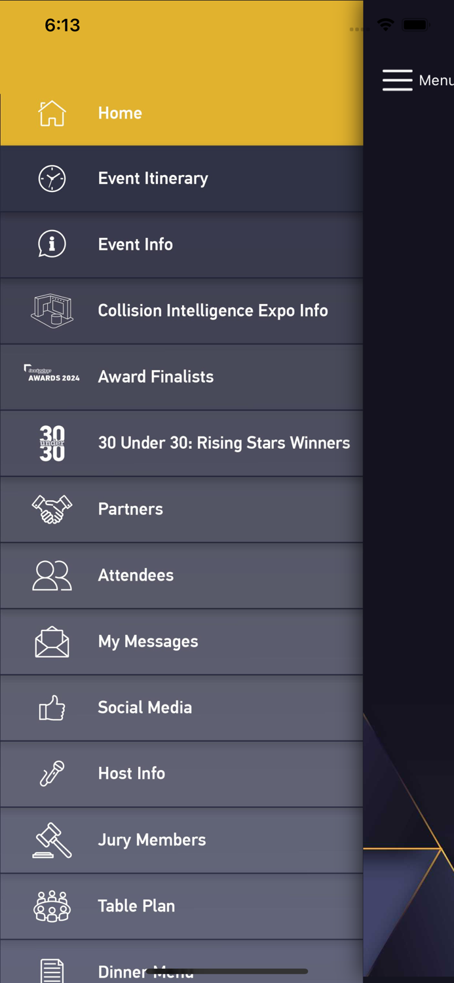The width and height of the screenshot is (454, 983).
Task: Select the Event Itinerary clock icon
Action: pos(52,178)
